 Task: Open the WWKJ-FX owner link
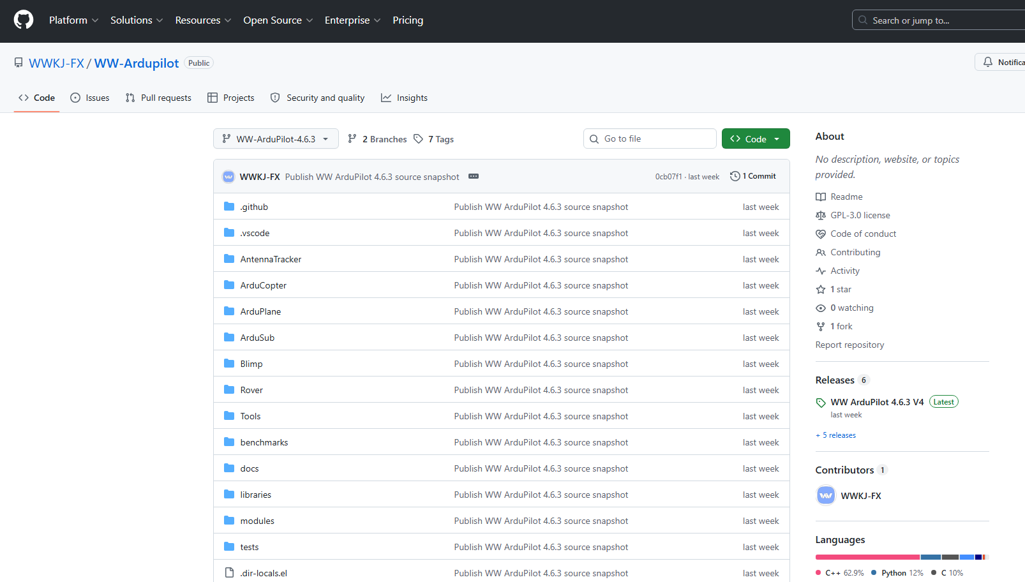click(x=57, y=63)
